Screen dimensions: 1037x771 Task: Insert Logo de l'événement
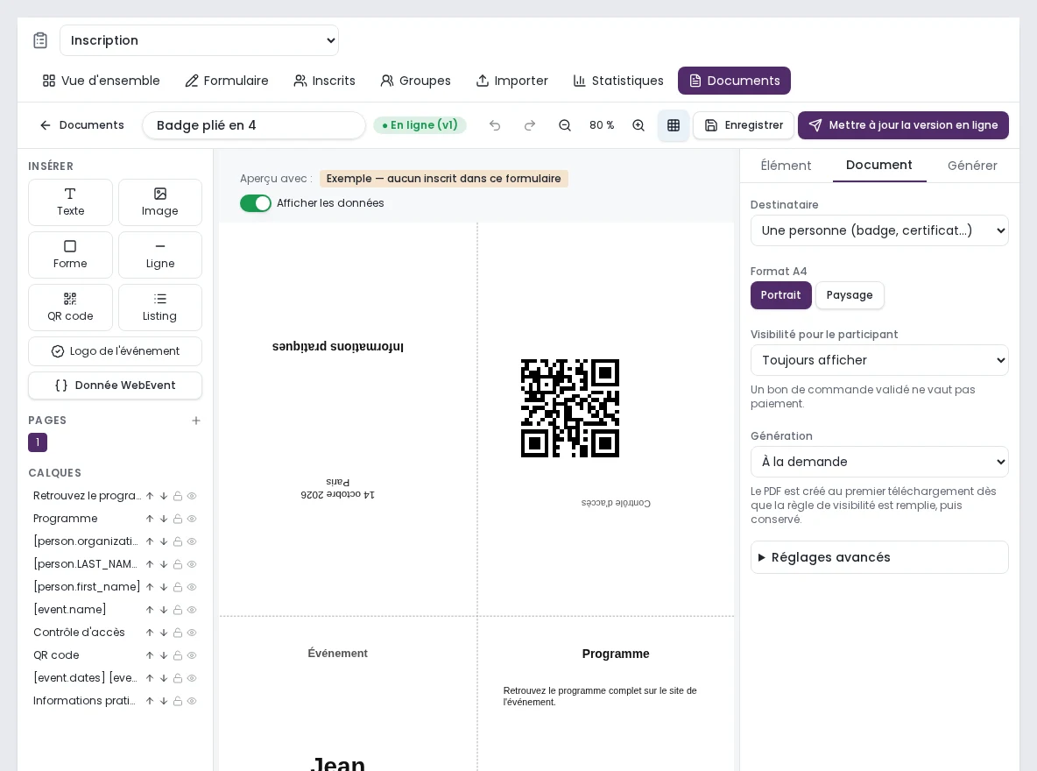[x=115, y=350]
